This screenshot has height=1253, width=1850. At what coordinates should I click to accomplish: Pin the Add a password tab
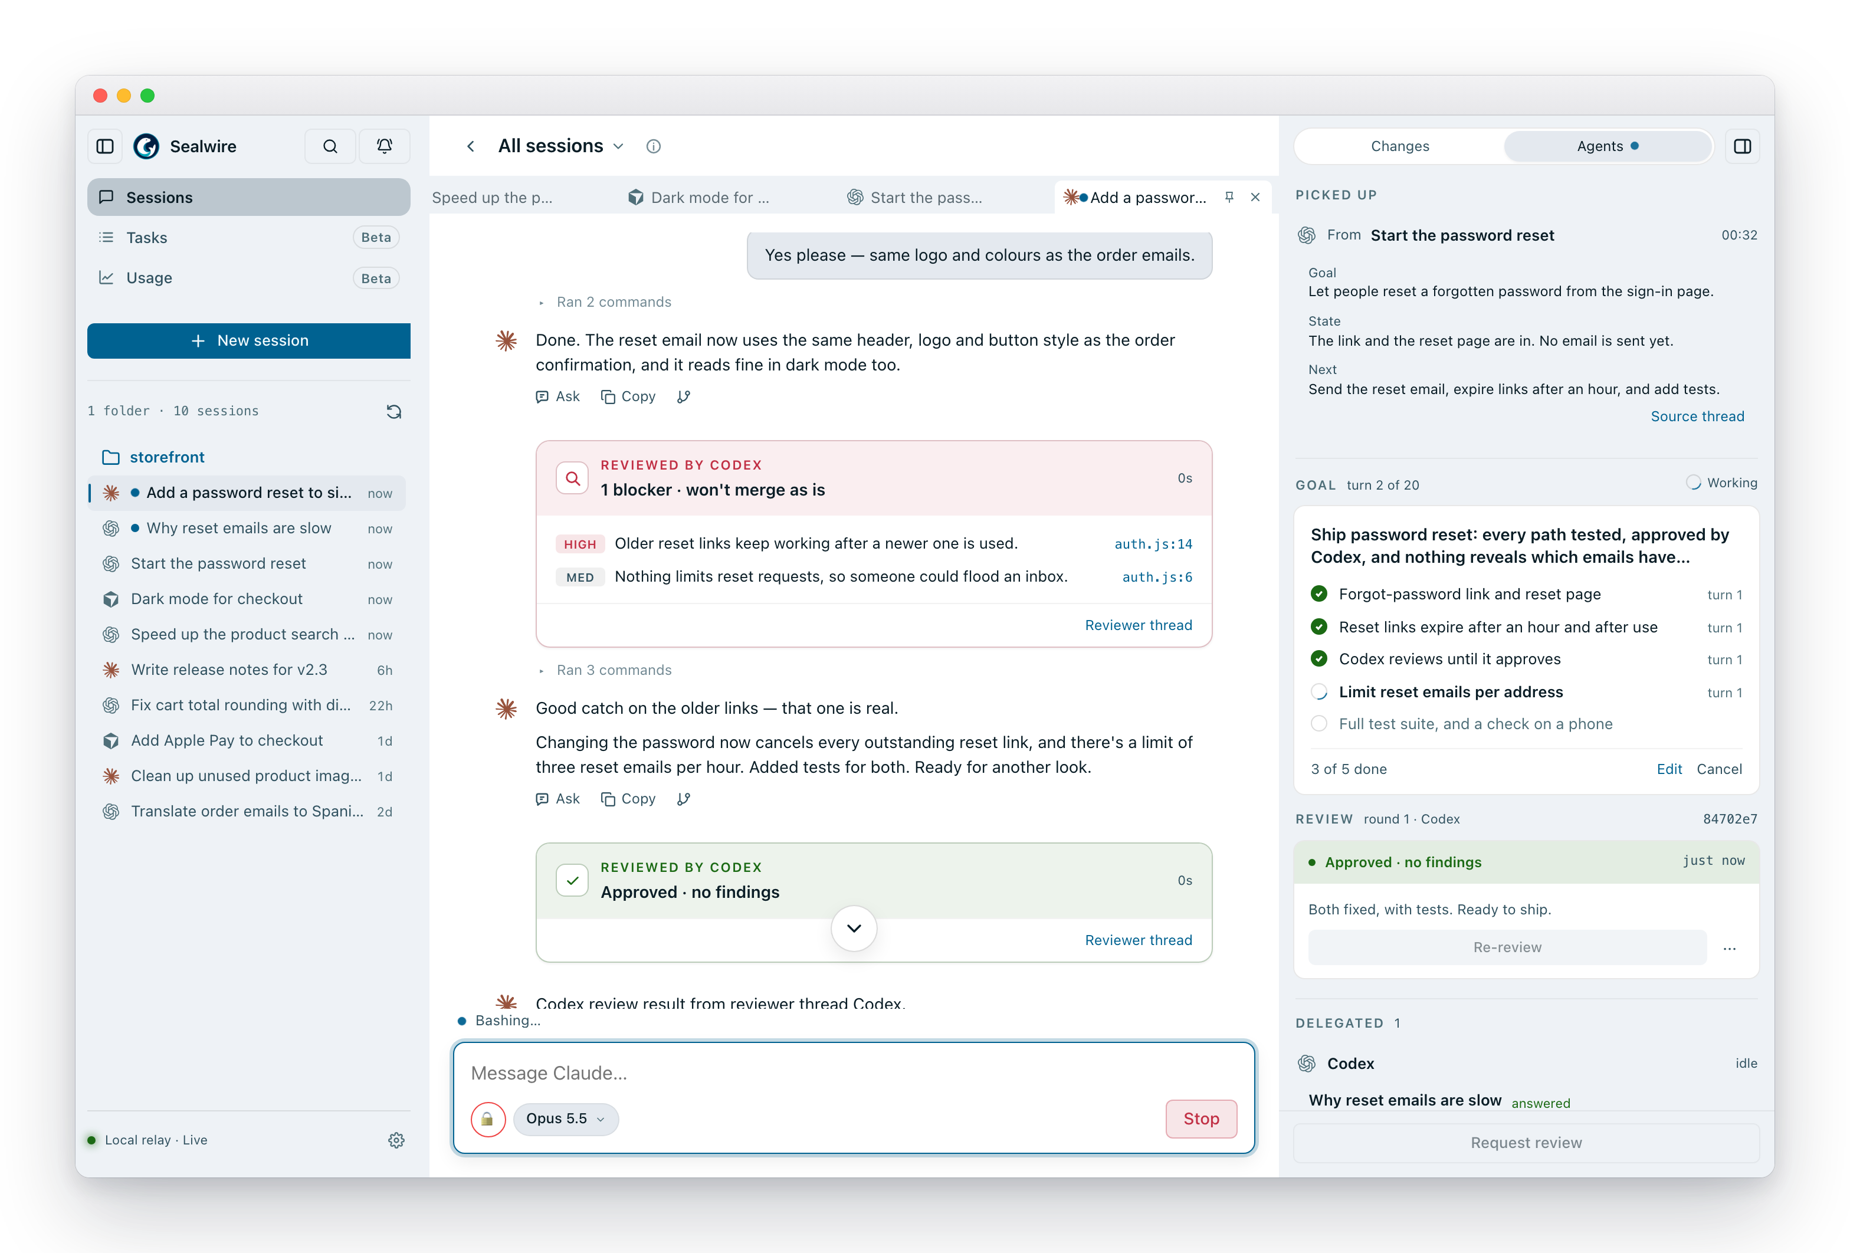coord(1229,198)
